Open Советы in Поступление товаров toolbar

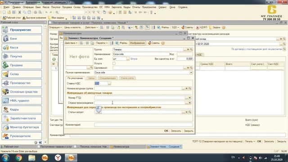187,27
